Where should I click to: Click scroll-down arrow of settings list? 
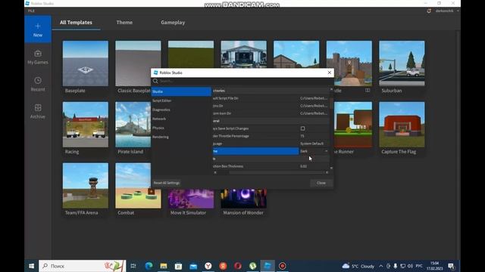[331, 168]
